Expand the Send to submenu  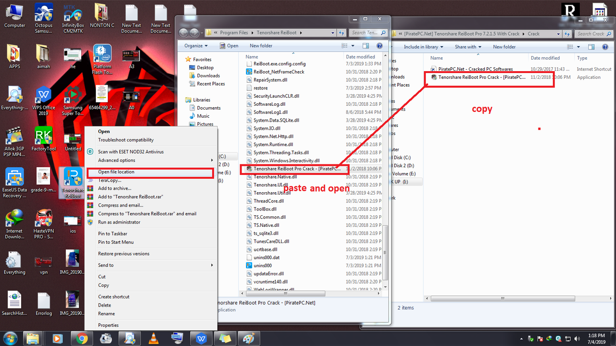[151, 265]
